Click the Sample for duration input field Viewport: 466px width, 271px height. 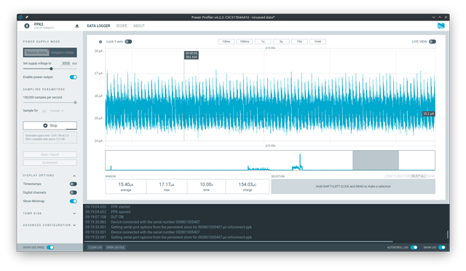pos(44,111)
